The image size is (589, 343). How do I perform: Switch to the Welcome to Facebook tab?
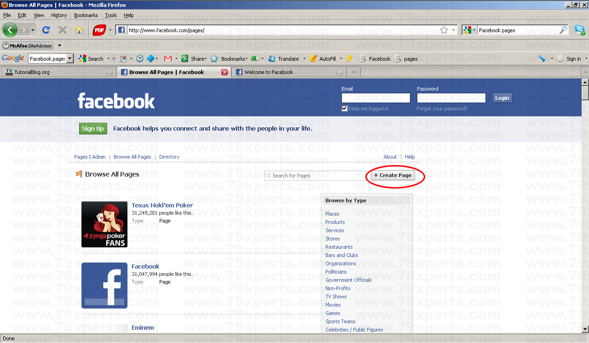point(289,72)
